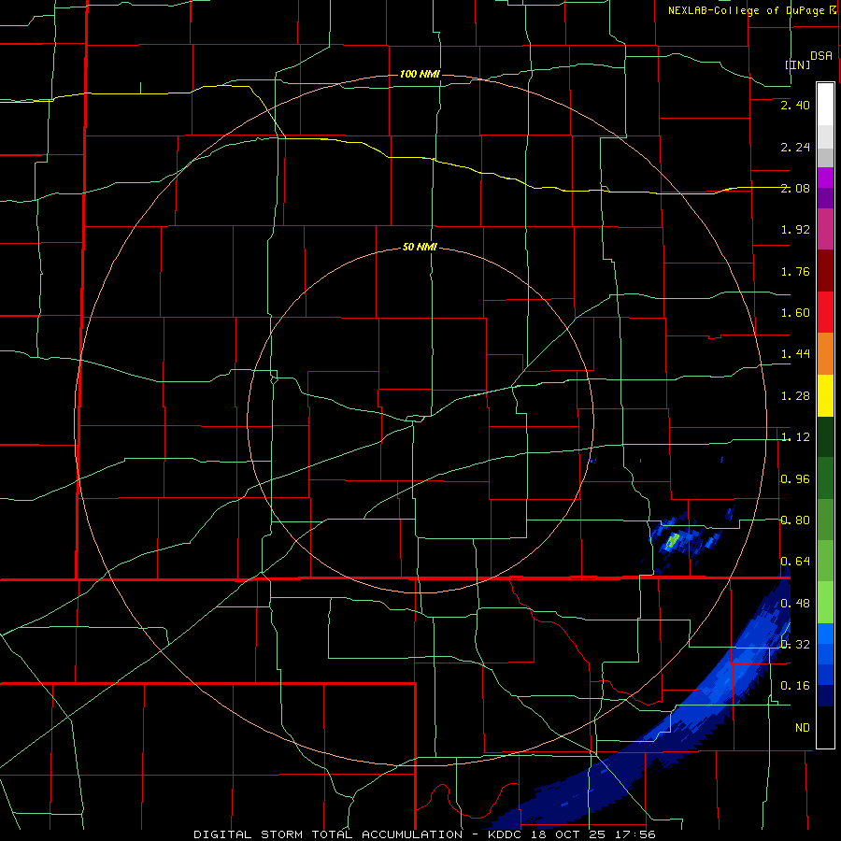Select the 1.28 legend value
The height and width of the screenshot is (841, 841).
795,396
